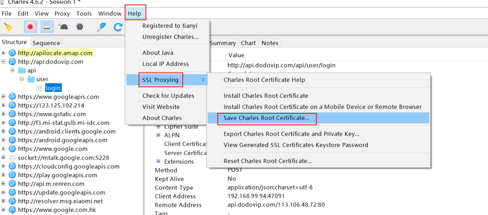Click the user folder icon

(x=31, y=79)
